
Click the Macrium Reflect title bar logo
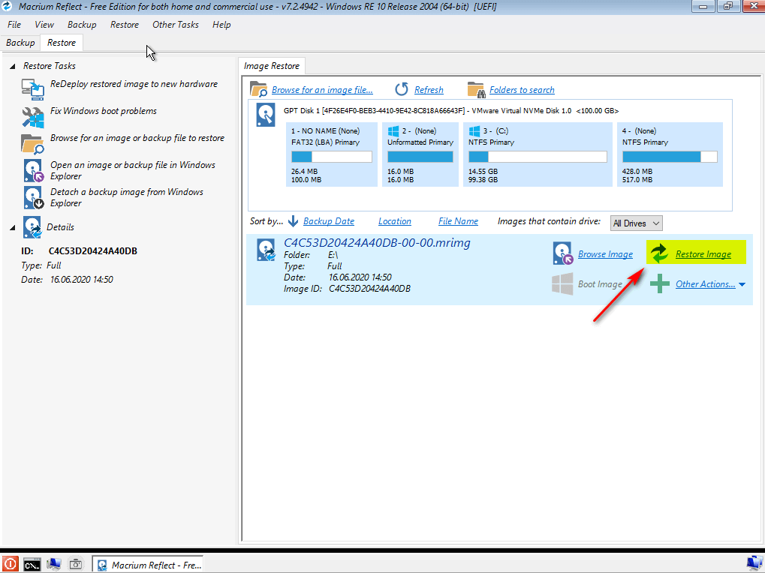click(x=7, y=6)
